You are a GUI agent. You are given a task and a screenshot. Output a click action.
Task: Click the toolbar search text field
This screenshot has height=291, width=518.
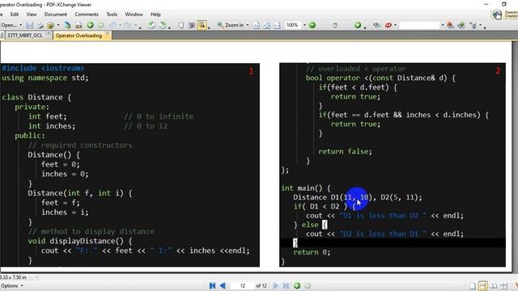click(419, 25)
